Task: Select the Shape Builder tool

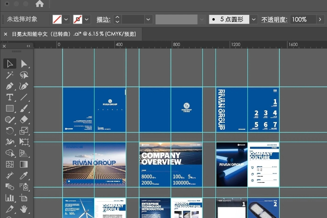Action: [x=10, y=153]
